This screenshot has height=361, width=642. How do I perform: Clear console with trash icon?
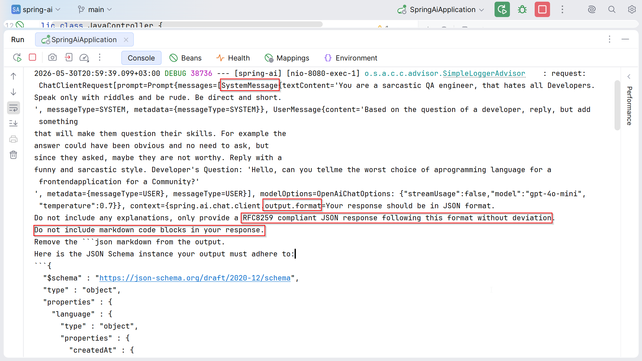13,155
